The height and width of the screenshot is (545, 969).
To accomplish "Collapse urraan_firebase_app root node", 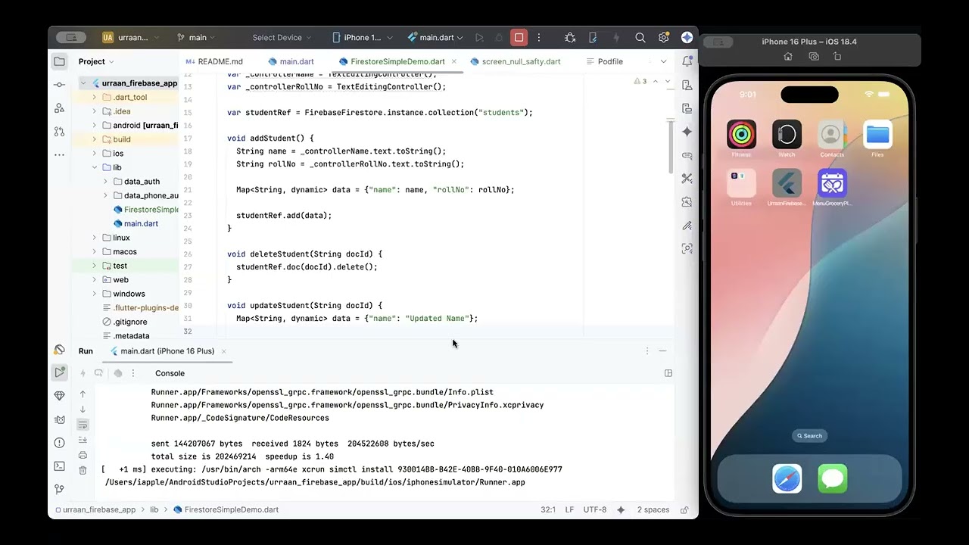I will [84, 83].
